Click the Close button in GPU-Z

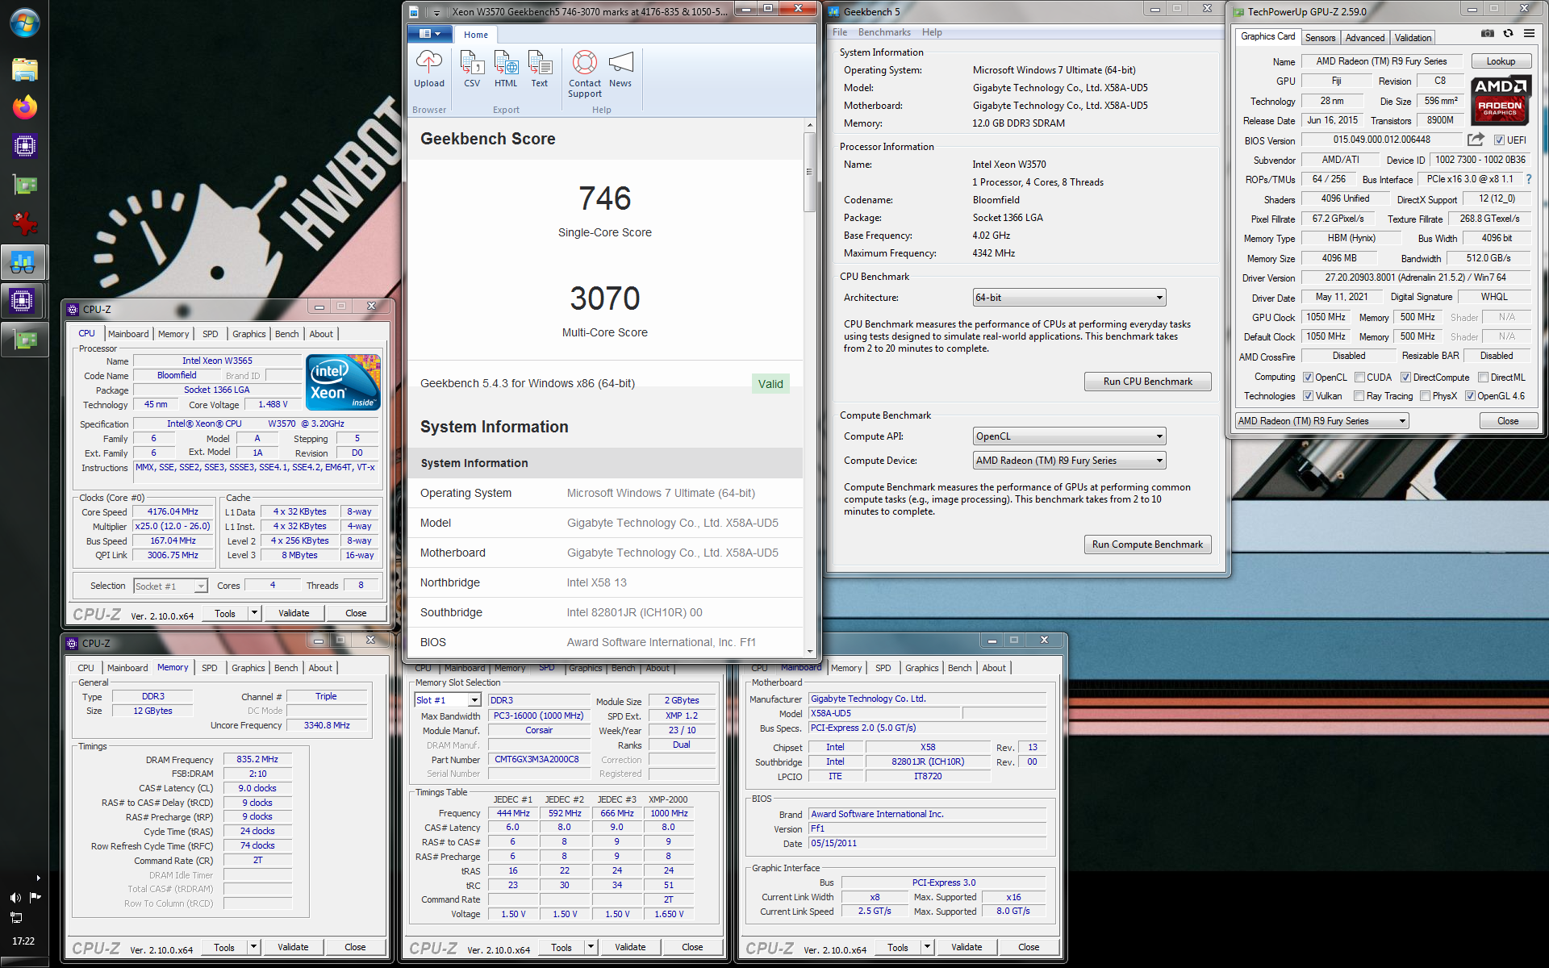coord(1508,420)
